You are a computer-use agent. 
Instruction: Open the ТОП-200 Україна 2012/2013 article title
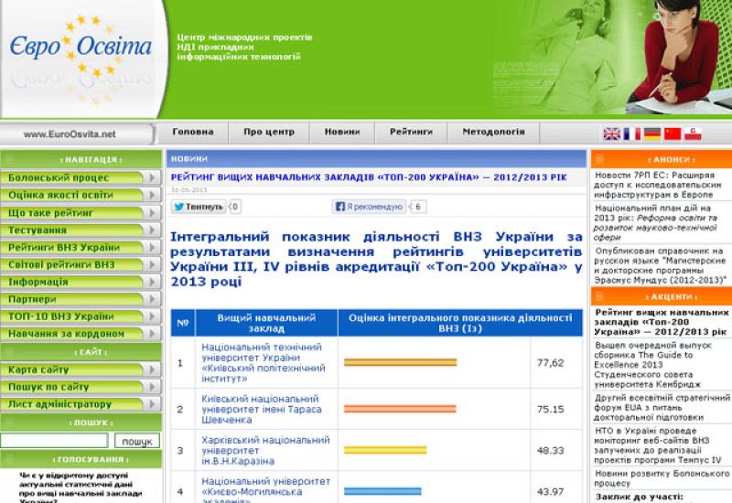pyautogui.click(x=369, y=177)
